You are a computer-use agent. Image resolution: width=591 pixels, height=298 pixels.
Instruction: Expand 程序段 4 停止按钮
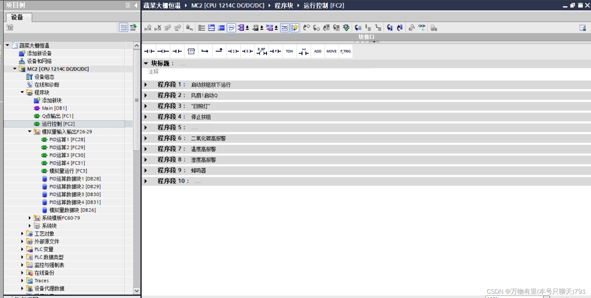[146, 117]
